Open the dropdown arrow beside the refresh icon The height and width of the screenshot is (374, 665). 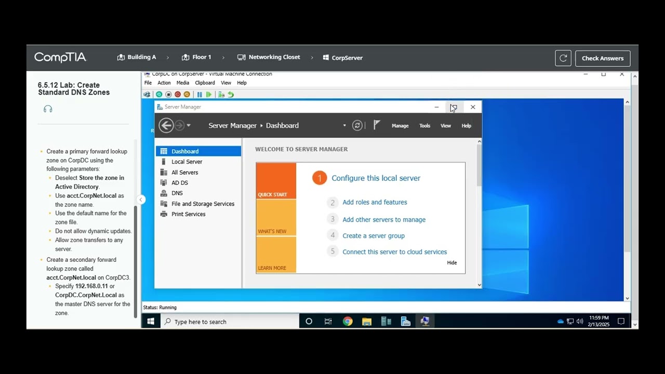[x=344, y=126]
